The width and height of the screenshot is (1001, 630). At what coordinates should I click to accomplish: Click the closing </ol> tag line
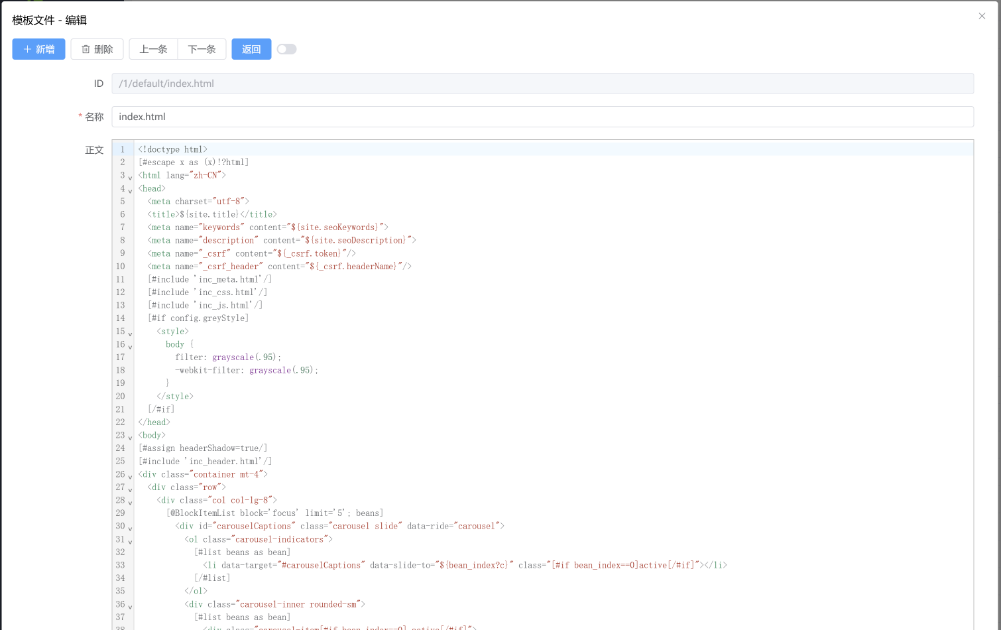point(196,591)
